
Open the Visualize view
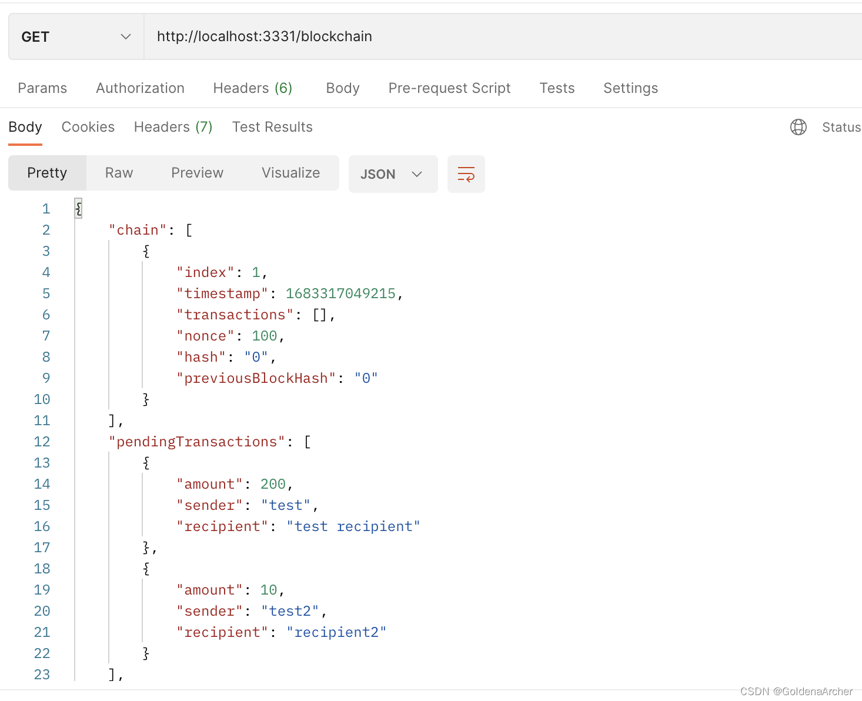[x=291, y=173]
